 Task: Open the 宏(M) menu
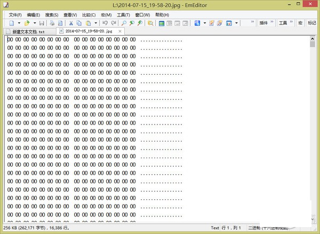pos(106,15)
